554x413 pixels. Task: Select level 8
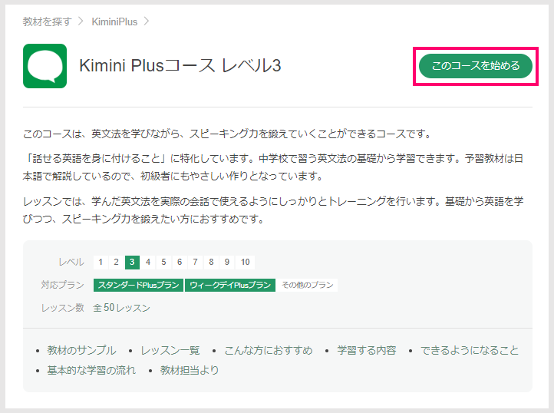click(x=211, y=262)
